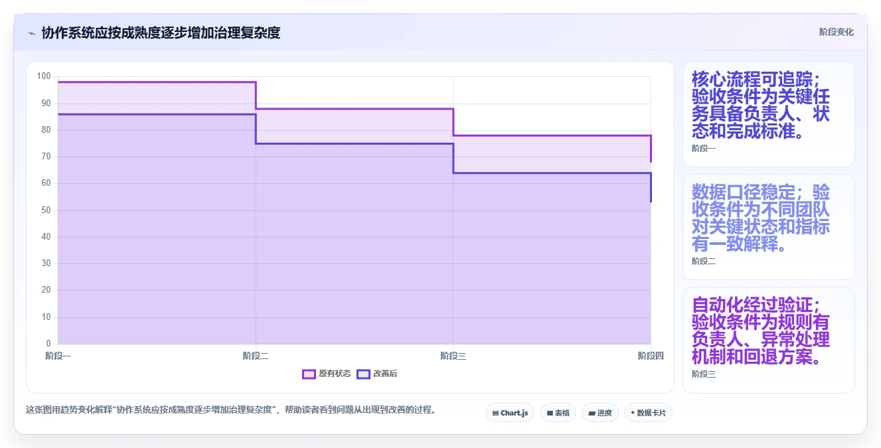Open the 自动化经过验证 card
Viewport: 881px width, 448px height.
768,340
